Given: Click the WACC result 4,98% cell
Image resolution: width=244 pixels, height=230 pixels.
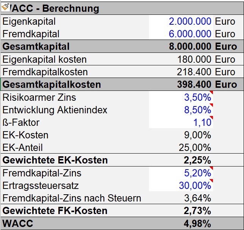Looking at the screenshot, I should (181, 224).
